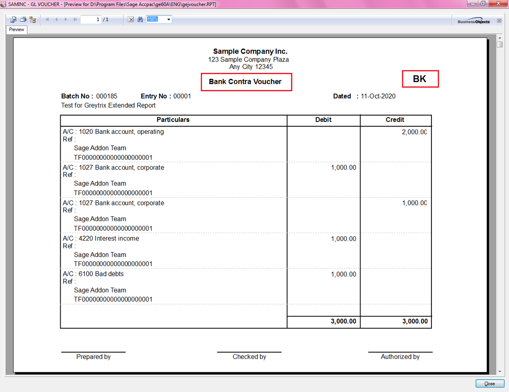509x392 pixels.
Task: Go to first page arrow
Action: click(x=47, y=20)
